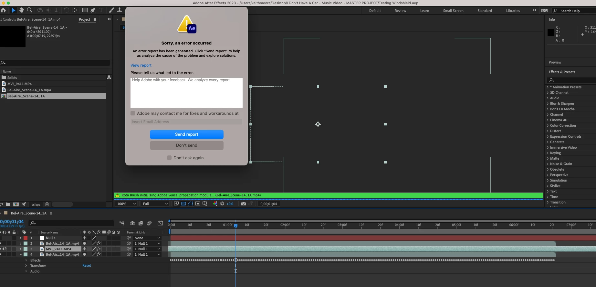Select the Zoom magnifier tool
The height and width of the screenshot is (287, 596).
click(30, 10)
